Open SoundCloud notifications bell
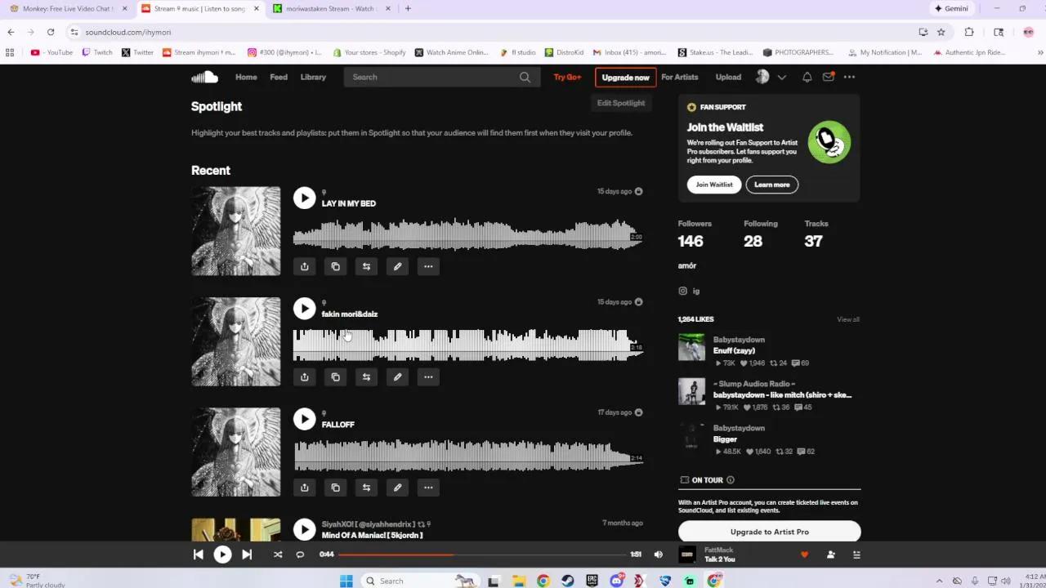Screen dimensions: 1046x588 [x=807, y=77]
